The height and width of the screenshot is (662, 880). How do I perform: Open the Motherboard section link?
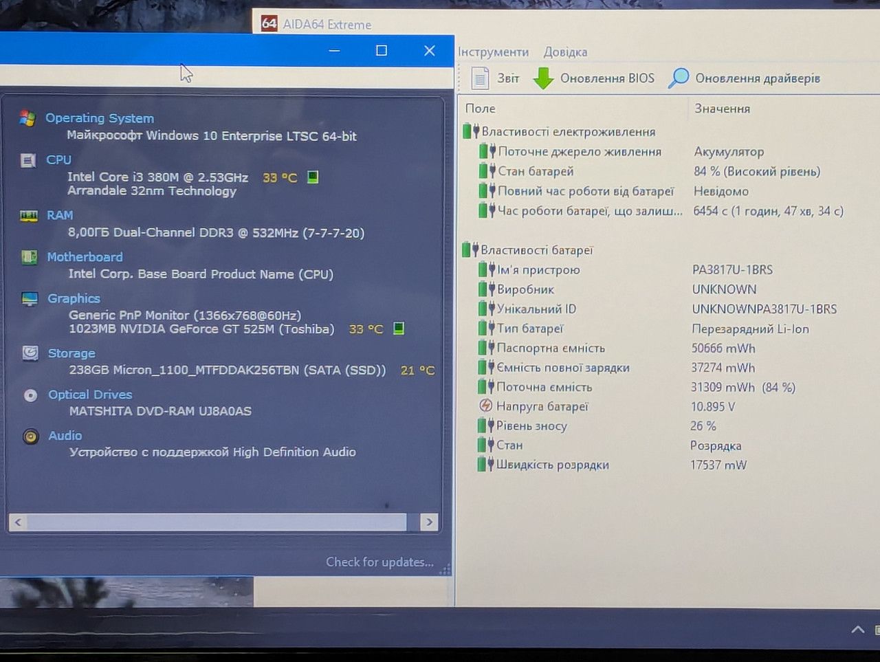[85, 256]
